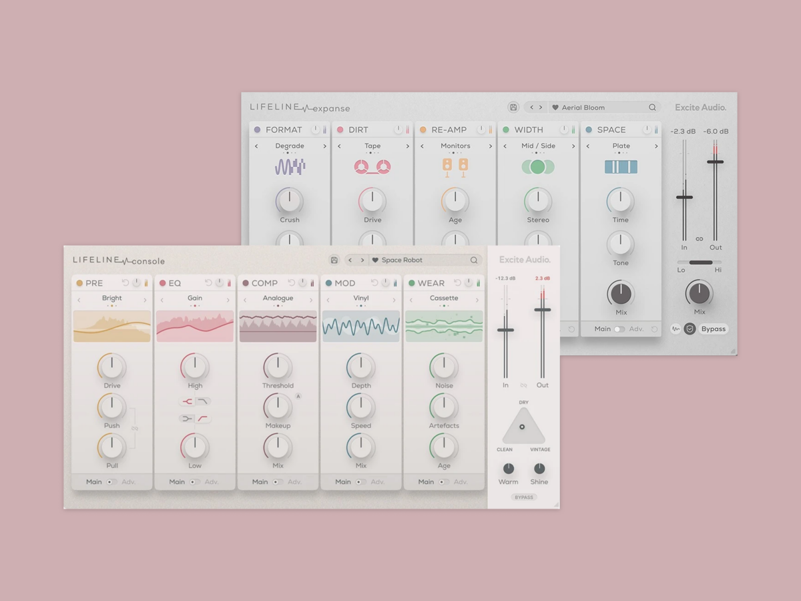Reset the EQ module in Console

pyautogui.click(x=208, y=283)
